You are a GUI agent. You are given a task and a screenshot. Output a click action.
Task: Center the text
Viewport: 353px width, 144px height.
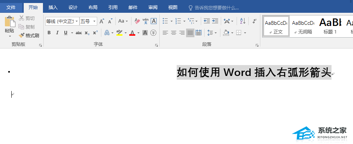(x=174, y=33)
